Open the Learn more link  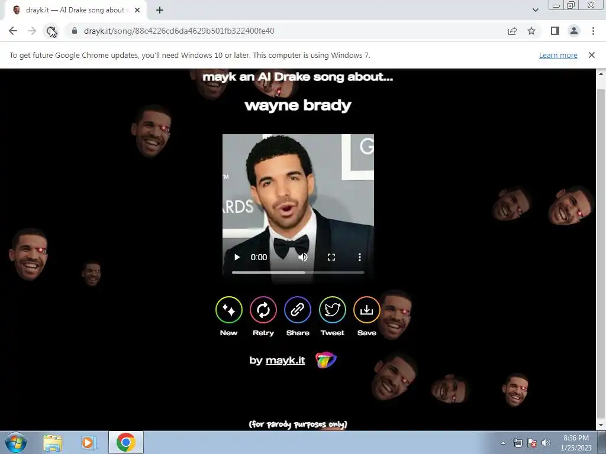coord(558,55)
